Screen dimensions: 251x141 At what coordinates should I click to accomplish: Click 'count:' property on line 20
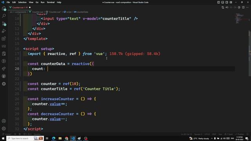pos(38,69)
